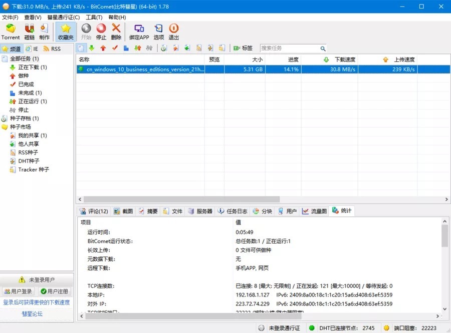Image resolution: width=451 pixels, height=333 pixels.
Task: Click the 开始 start button
Action: point(86,31)
